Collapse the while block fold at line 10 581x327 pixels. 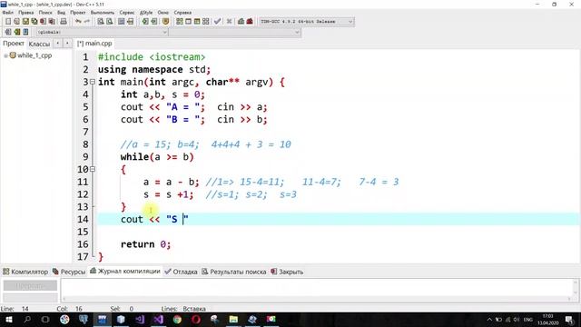pyautogui.click(x=93, y=169)
